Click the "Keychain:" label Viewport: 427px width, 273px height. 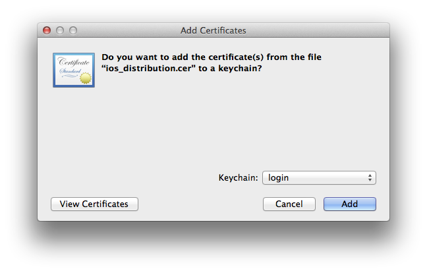pyautogui.click(x=238, y=177)
